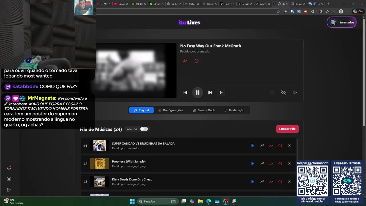
Task: Click the sun brightness icon in player
Action: pos(295,92)
